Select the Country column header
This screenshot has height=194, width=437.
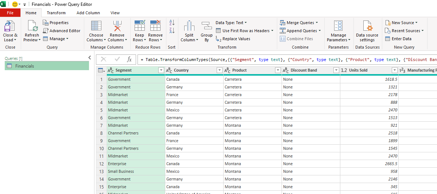click(x=194, y=71)
